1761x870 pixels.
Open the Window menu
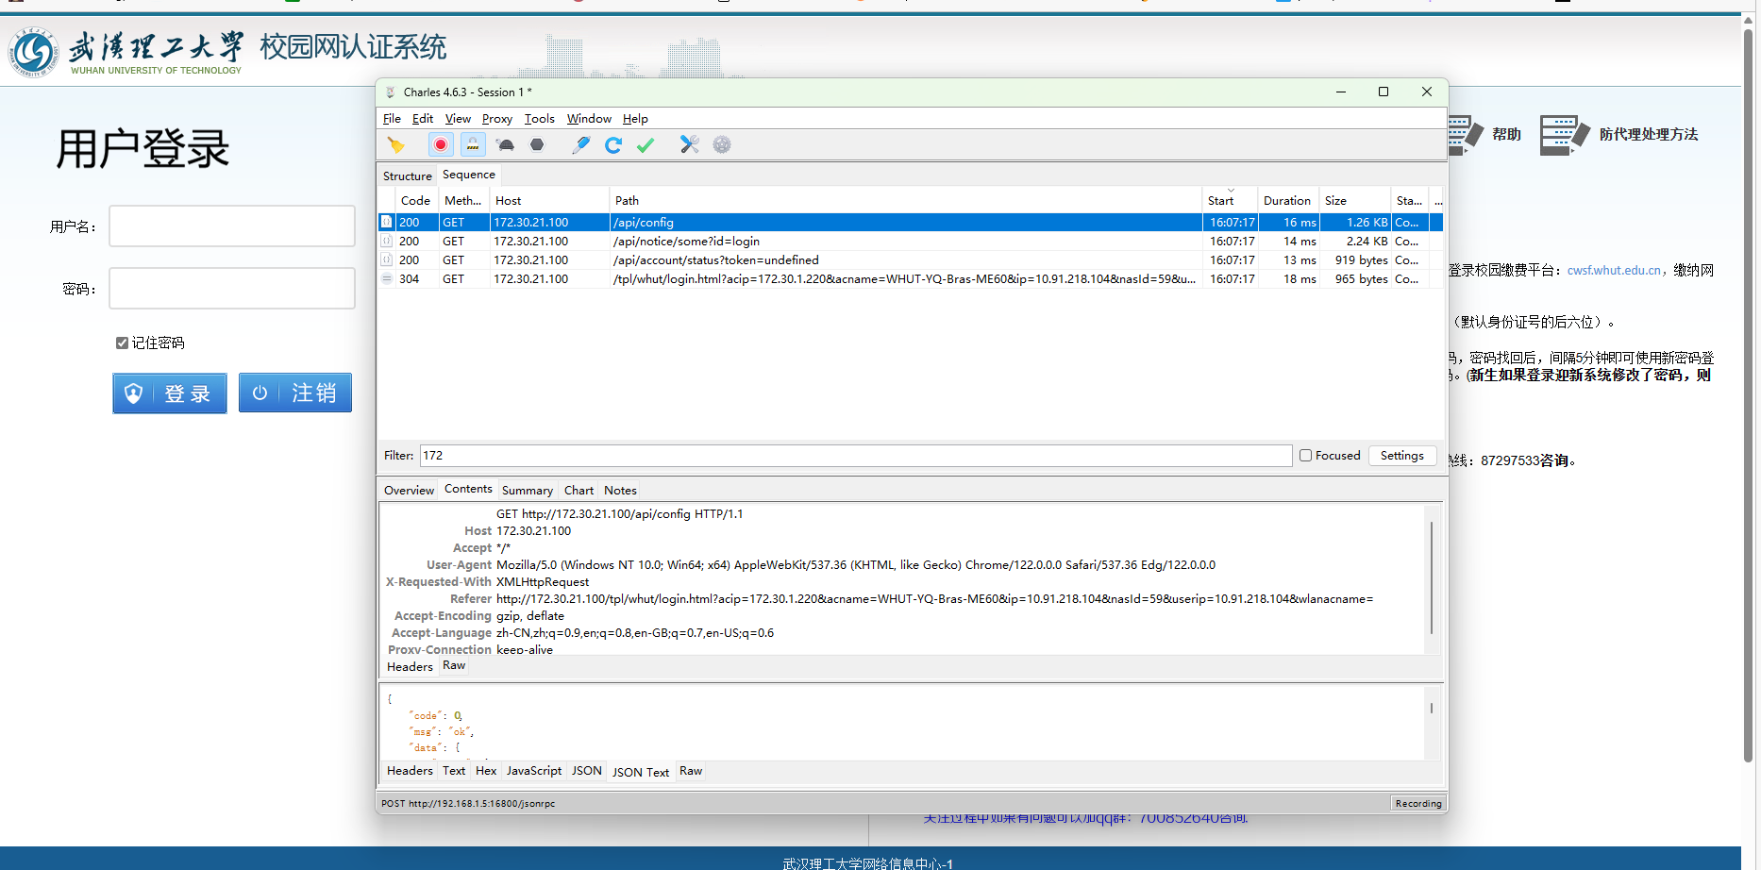[x=589, y=118]
